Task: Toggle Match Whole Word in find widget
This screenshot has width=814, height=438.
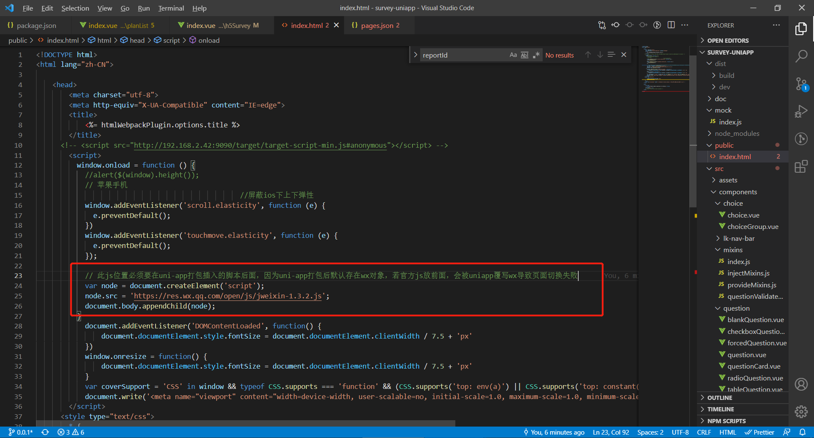Action: (x=524, y=55)
